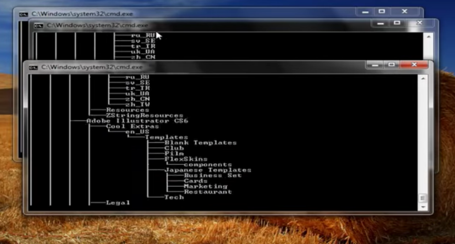Open the middle cmd.exe window's system menu icon
This screenshot has width=455, height=244.
coord(38,26)
